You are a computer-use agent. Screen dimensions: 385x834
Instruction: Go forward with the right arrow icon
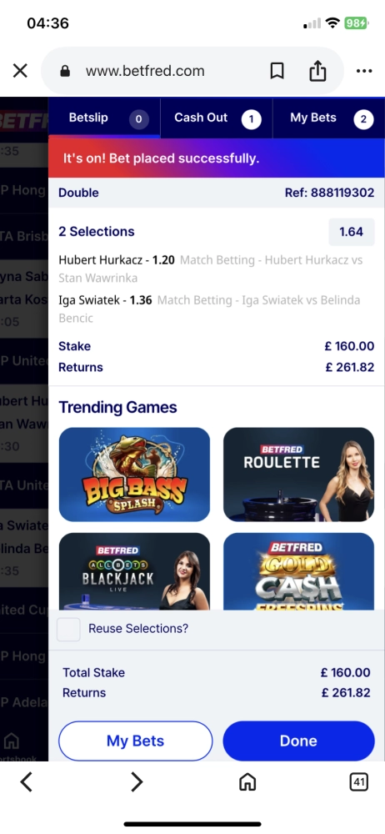pos(137,782)
